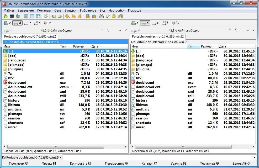Click Копировать F5 button
Viewport: 259px width, 168px height.
81,164
